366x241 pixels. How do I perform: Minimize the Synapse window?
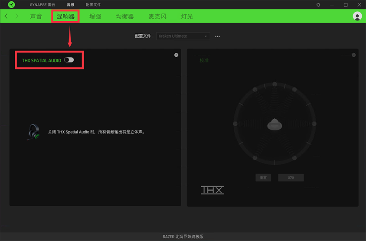tap(332, 5)
